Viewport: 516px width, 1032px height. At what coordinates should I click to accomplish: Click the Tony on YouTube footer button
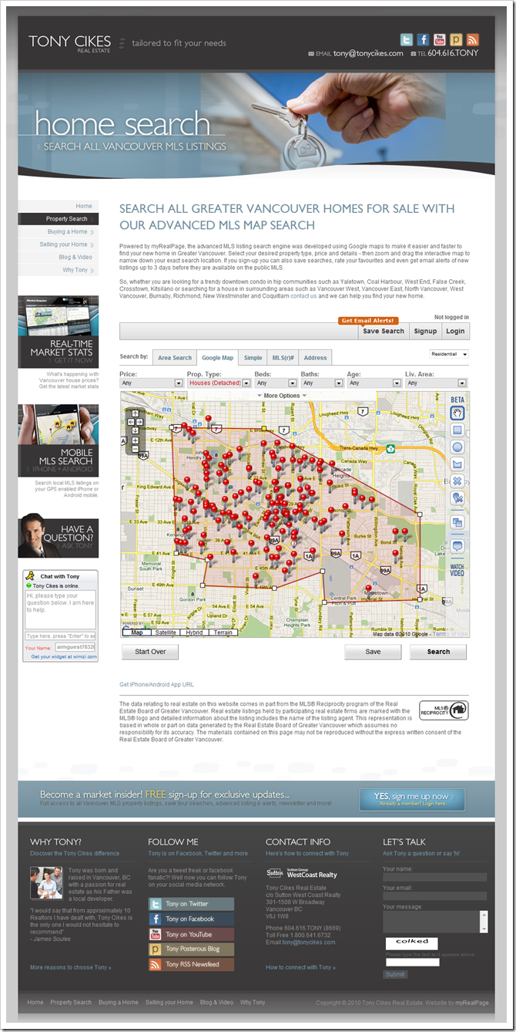pyautogui.click(x=191, y=934)
